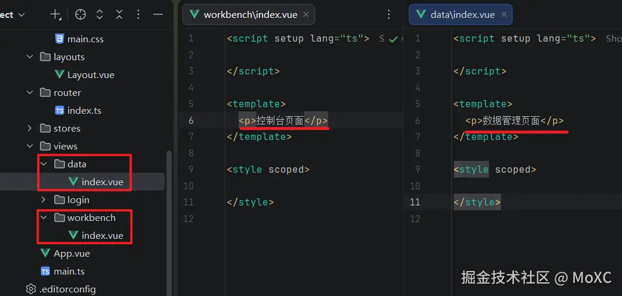
Task: Close the workbench\index.vue tab
Action: coord(306,15)
